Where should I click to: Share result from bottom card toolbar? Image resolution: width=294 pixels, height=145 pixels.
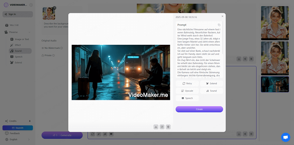click(245, 134)
